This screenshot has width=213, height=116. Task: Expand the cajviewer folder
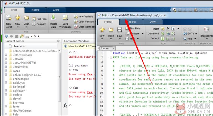(x=6, y=91)
